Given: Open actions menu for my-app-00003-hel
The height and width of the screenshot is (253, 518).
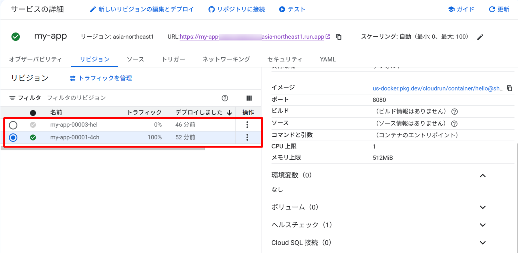Looking at the screenshot, I should (x=247, y=125).
